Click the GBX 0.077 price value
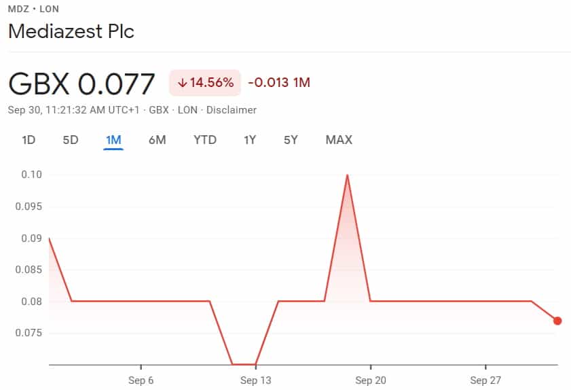 [x=81, y=84]
